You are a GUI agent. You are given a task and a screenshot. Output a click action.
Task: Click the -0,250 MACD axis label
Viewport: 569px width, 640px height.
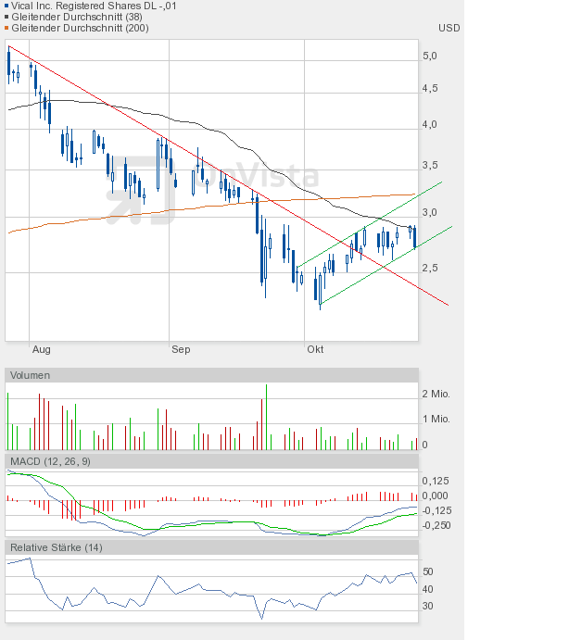pos(436,525)
